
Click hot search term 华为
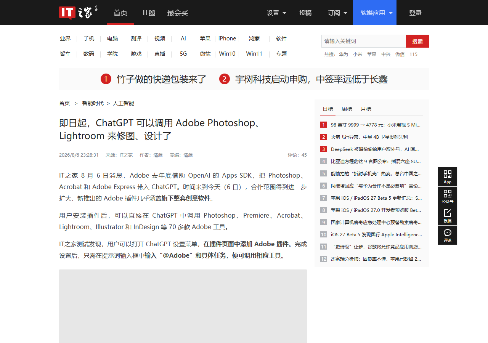point(344,54)
